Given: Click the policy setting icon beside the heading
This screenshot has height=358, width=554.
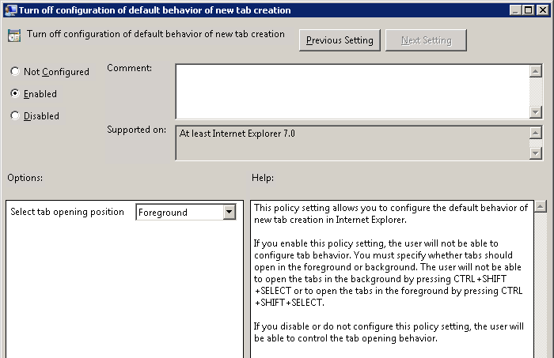Looking at the screenshot, I should point(14,36).
